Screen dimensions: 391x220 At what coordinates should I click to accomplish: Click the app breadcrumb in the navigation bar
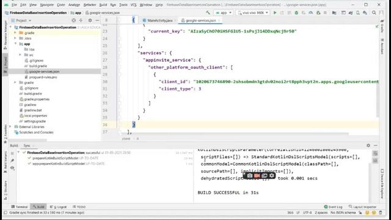(76, 13)
